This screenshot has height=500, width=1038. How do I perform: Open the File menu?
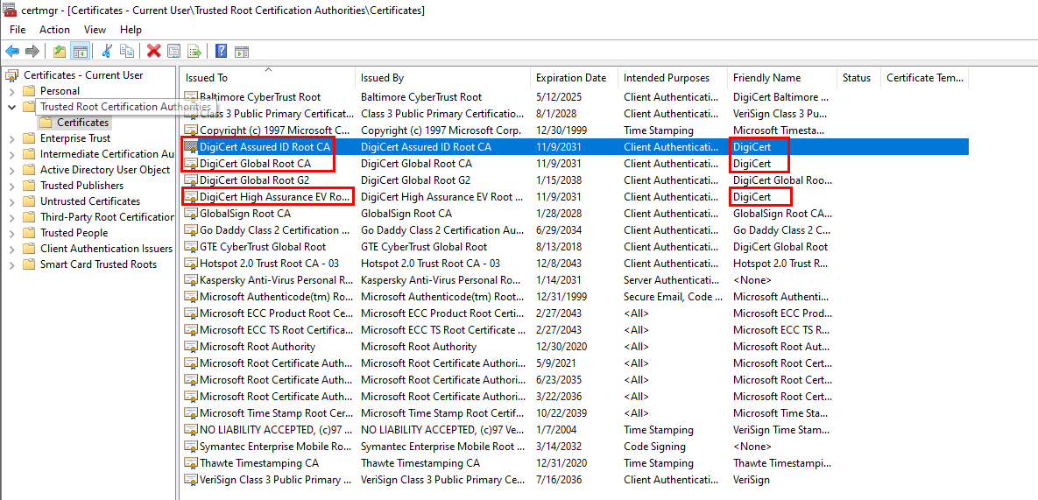(x=18, y=29)
